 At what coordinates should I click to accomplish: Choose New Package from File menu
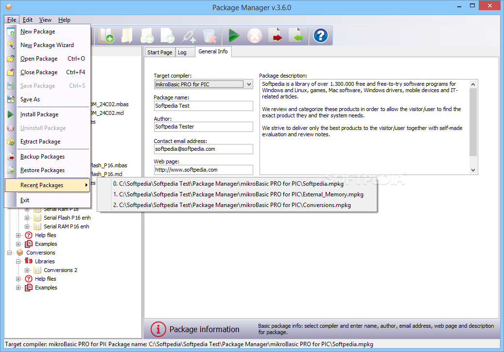pyautogui.click(x=48, y=32)
